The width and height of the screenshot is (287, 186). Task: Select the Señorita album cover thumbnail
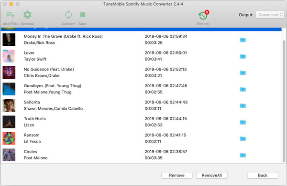click(9, 105)
